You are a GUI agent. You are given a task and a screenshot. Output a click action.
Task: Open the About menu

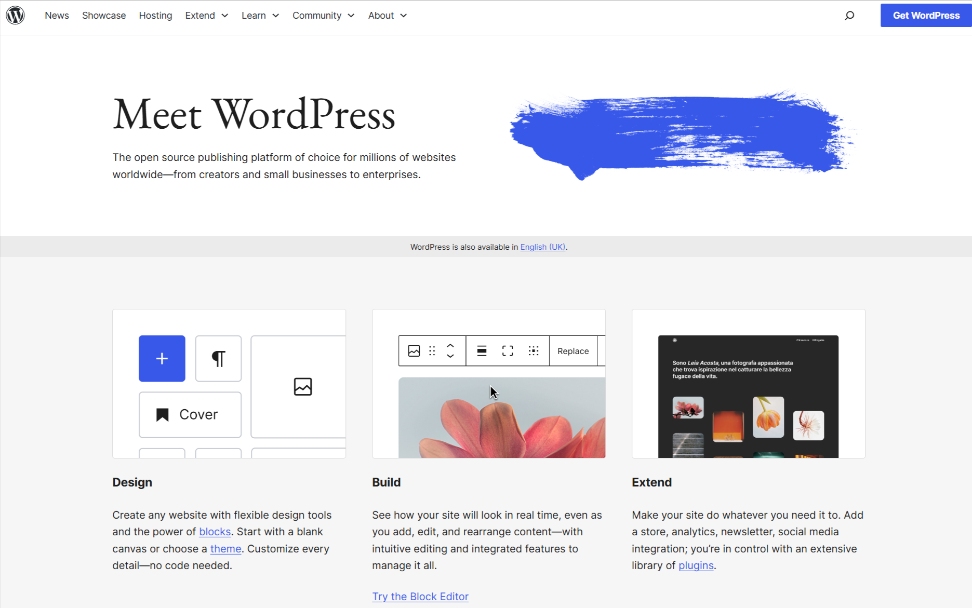[x=387, y=15]
